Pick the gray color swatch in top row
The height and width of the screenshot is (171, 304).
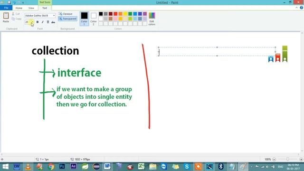(x=105, y=14)
